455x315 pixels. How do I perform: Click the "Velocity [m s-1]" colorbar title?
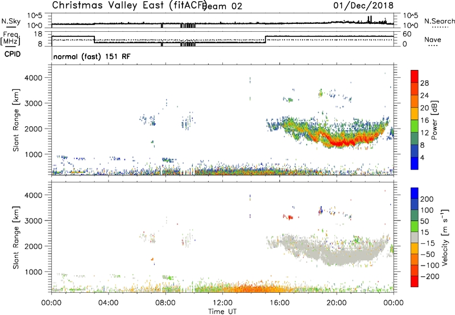(445, 238)
